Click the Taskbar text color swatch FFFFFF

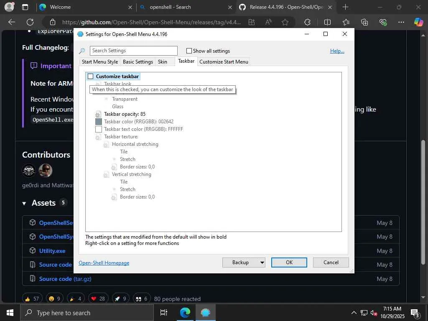99,129
